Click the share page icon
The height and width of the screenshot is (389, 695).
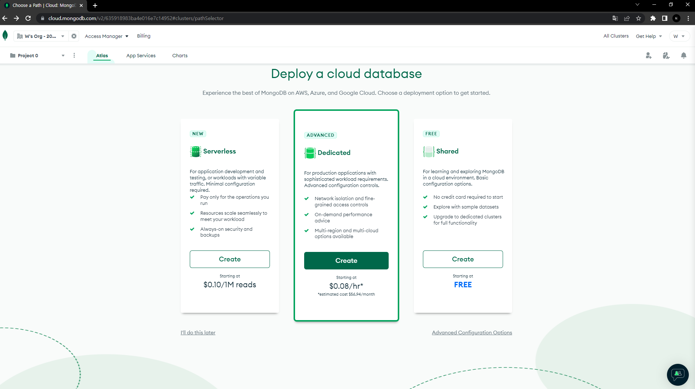[627, 18]
